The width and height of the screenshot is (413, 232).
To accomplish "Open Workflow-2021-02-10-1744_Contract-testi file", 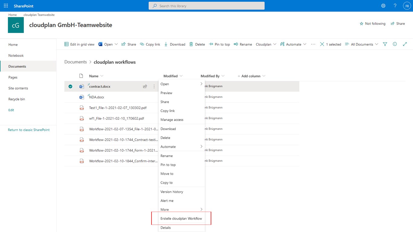I will click(x=123, y=140).
